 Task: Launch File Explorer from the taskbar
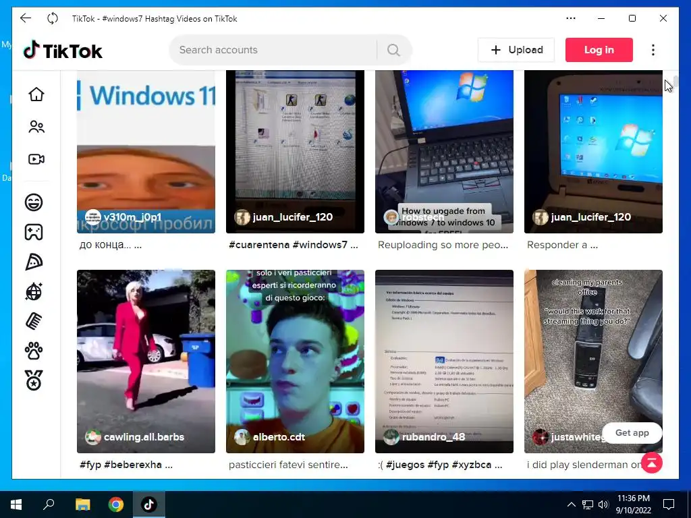tap(82, 505)
